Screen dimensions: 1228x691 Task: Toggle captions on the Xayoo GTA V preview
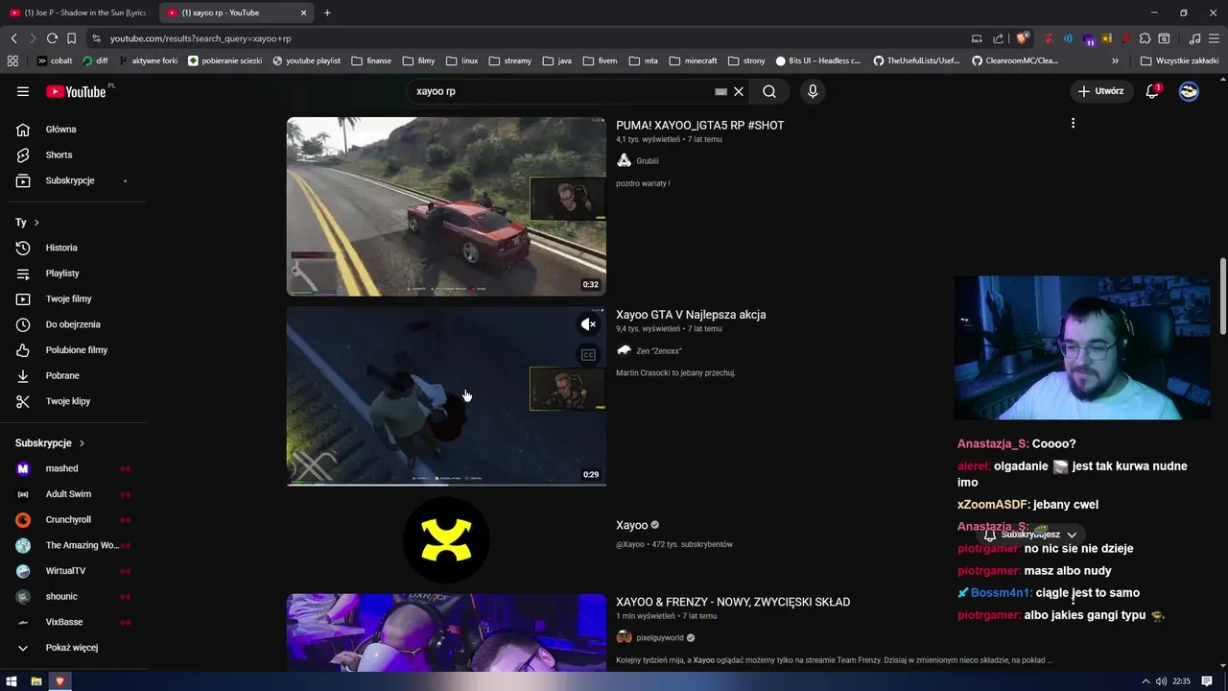(588, 355)
